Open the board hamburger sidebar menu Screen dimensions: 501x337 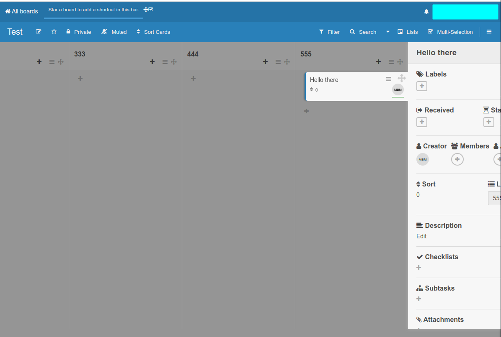click(489, 31)
